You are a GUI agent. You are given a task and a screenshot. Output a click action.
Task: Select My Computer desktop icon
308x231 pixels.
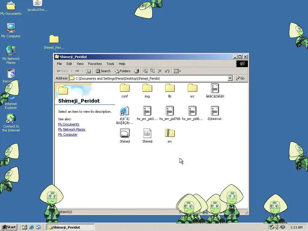(x=11, y=30)
